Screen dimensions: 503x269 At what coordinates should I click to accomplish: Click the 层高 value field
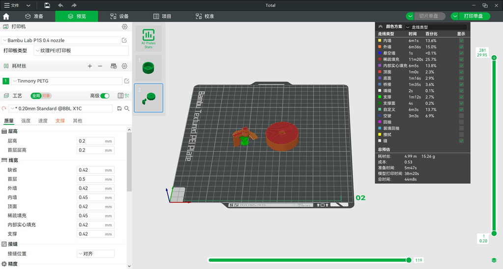pyautogui.click(x=96, y=141)
